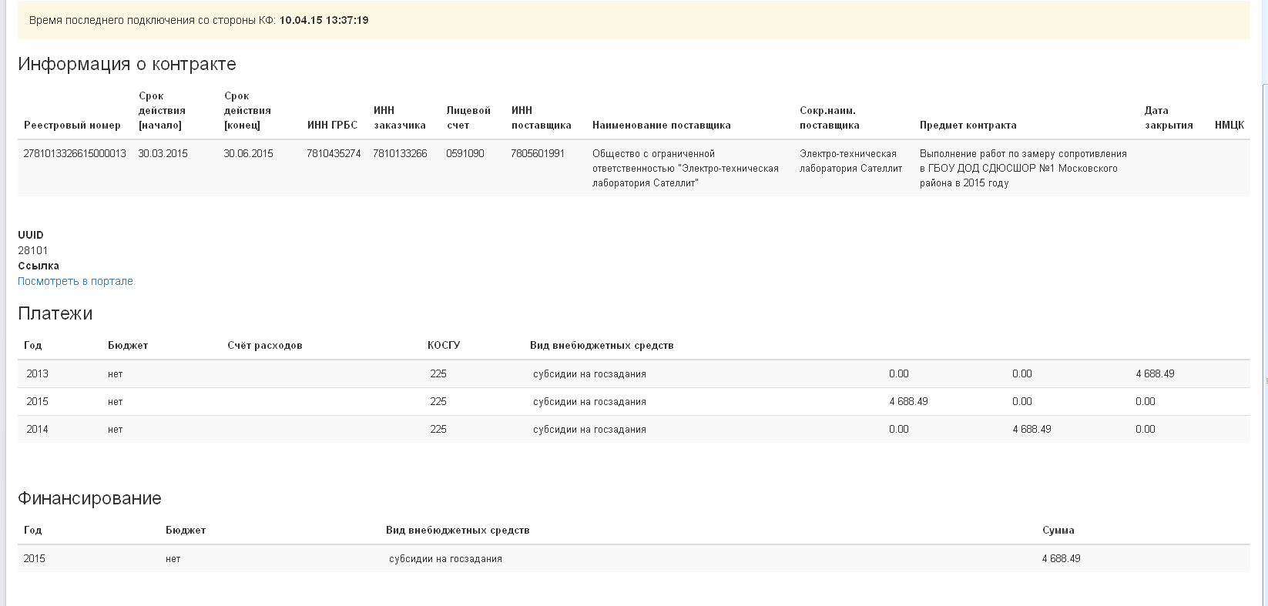Select the start date 30.03.2015
This screenshot has height=606, width=1268.
click(163, 153)
